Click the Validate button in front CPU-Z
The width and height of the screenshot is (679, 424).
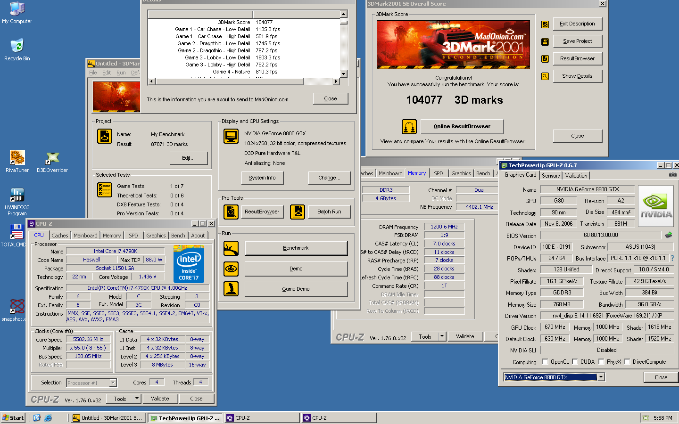point(160,399)
